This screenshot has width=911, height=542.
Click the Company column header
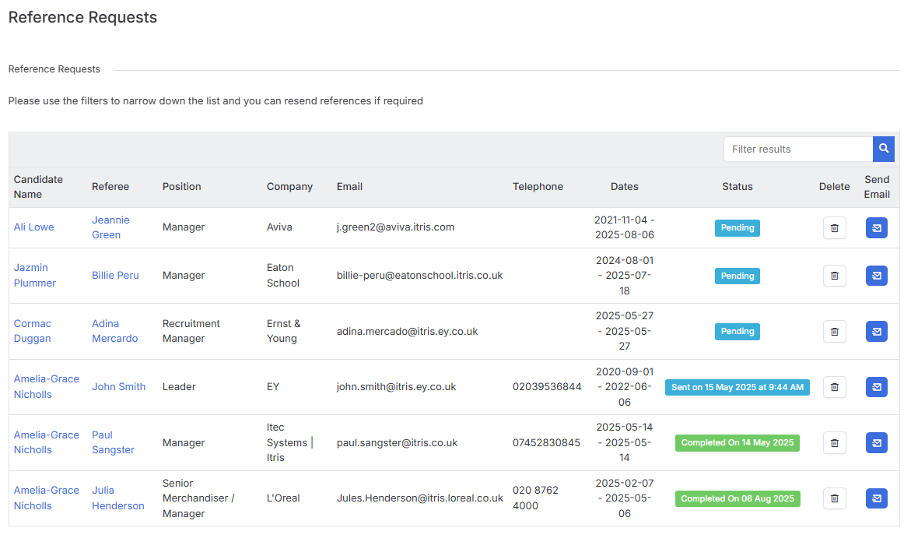click(x=289, y=187)
